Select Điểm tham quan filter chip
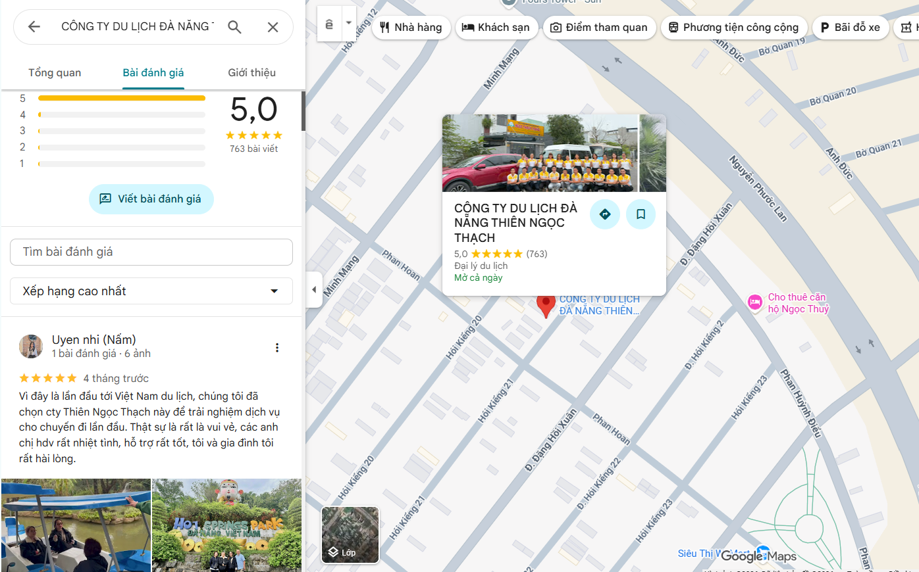This screenshot has width=919, height=572. pyautogui.click(x=599, y=28)
